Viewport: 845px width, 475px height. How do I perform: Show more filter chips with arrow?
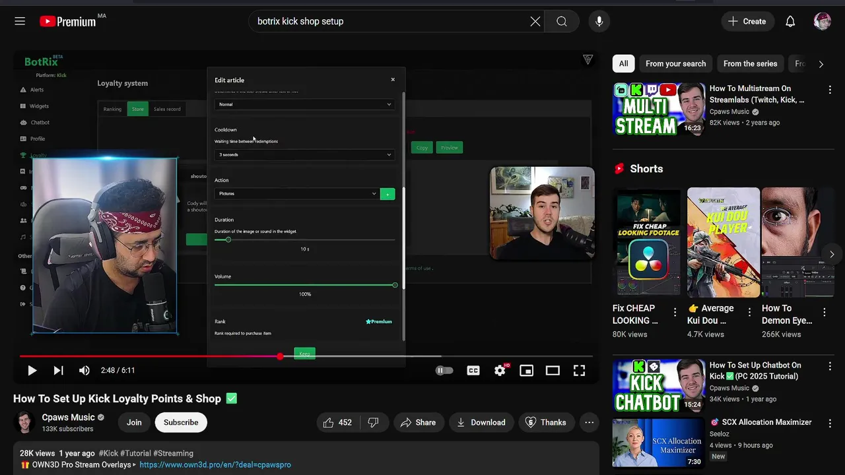point(821,64)
